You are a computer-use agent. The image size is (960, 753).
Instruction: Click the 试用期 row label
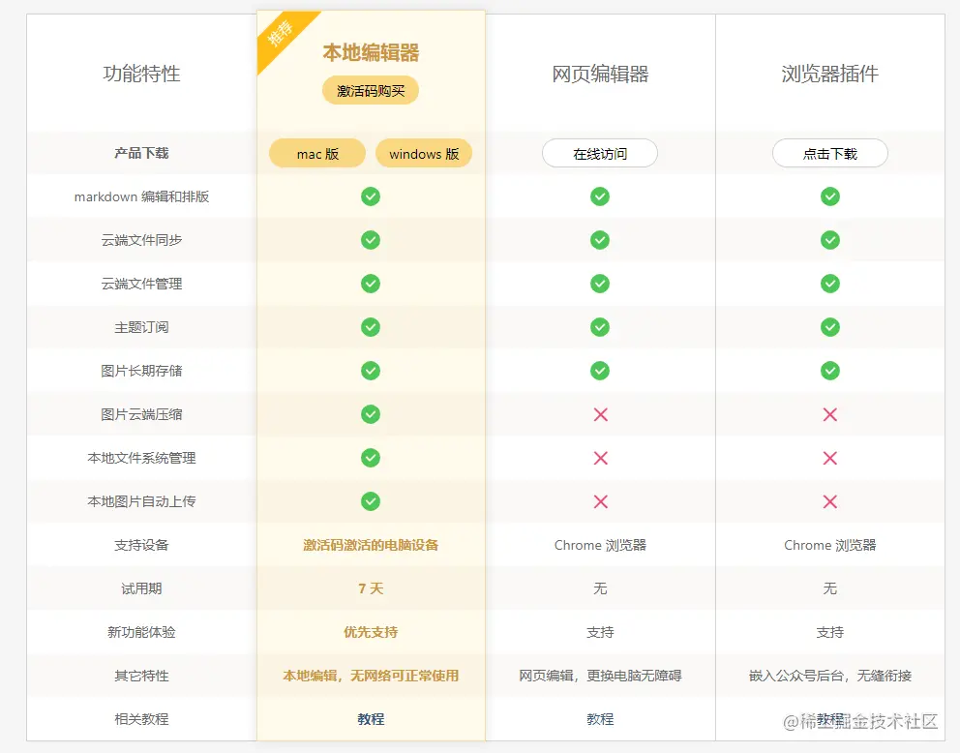[x=141, y=588]
